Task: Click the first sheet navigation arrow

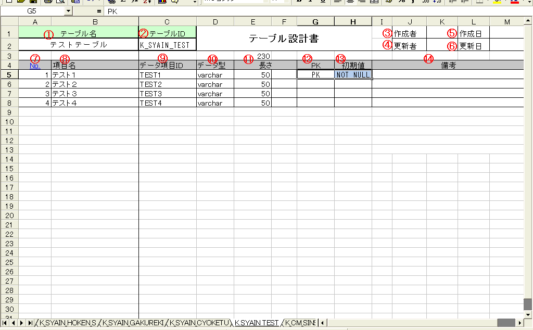Action: (x=5, y=323)
